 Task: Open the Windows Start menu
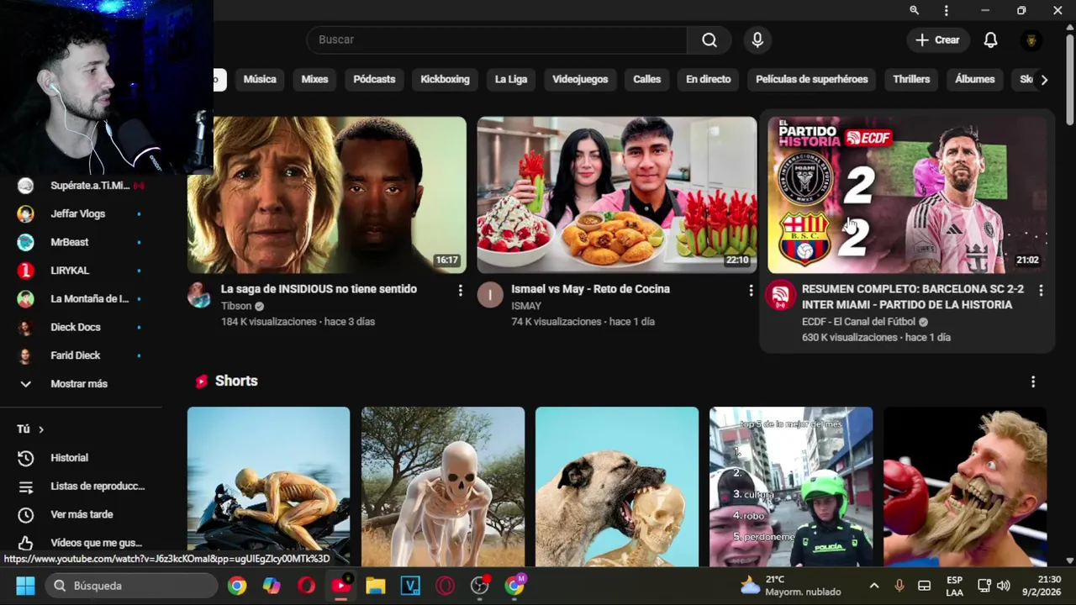point(25,586)
